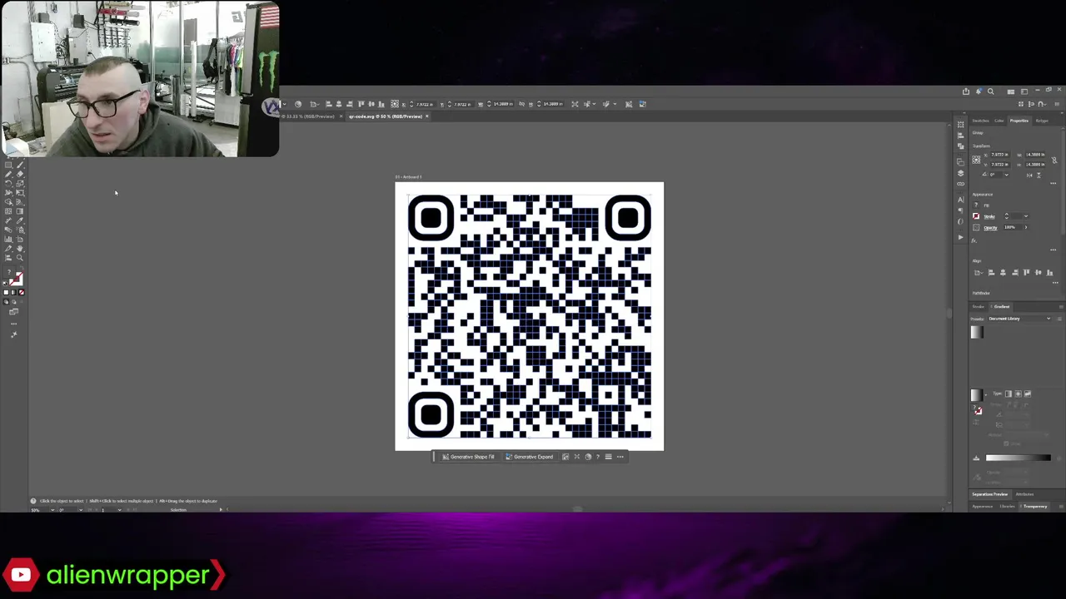Open more Transform options ellipsis
This screenshot has width=1066, height=599.
1053,183
